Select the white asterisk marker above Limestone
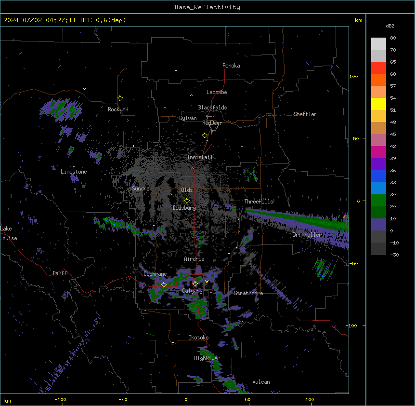The width and height of the screenshot is (415, 406). (x=74, y=167)
